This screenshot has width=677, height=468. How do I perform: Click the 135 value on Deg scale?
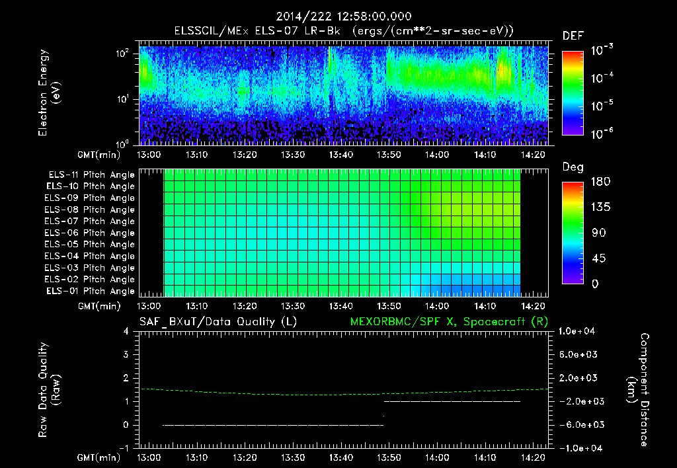600,208
